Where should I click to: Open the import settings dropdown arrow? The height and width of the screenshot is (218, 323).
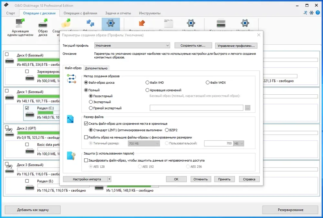(x=109, y=179)
